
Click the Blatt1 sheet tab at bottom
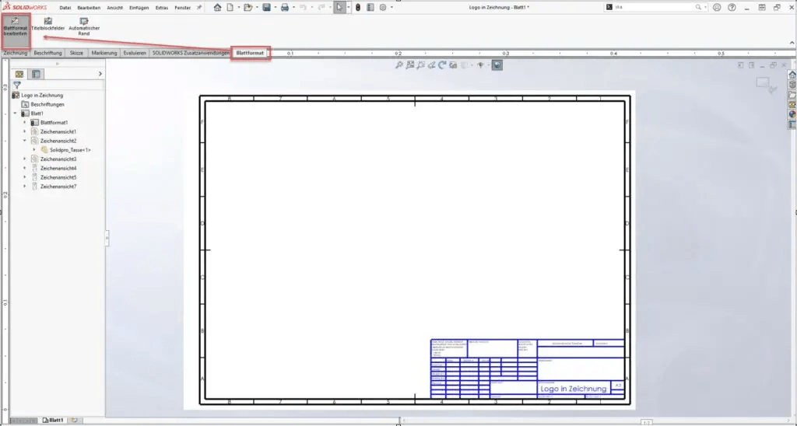tap(53, 420)
